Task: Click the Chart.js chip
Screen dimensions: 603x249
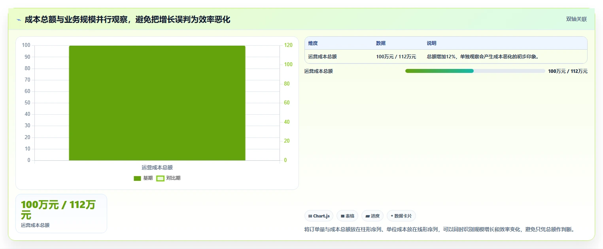Action: [319, 216]
